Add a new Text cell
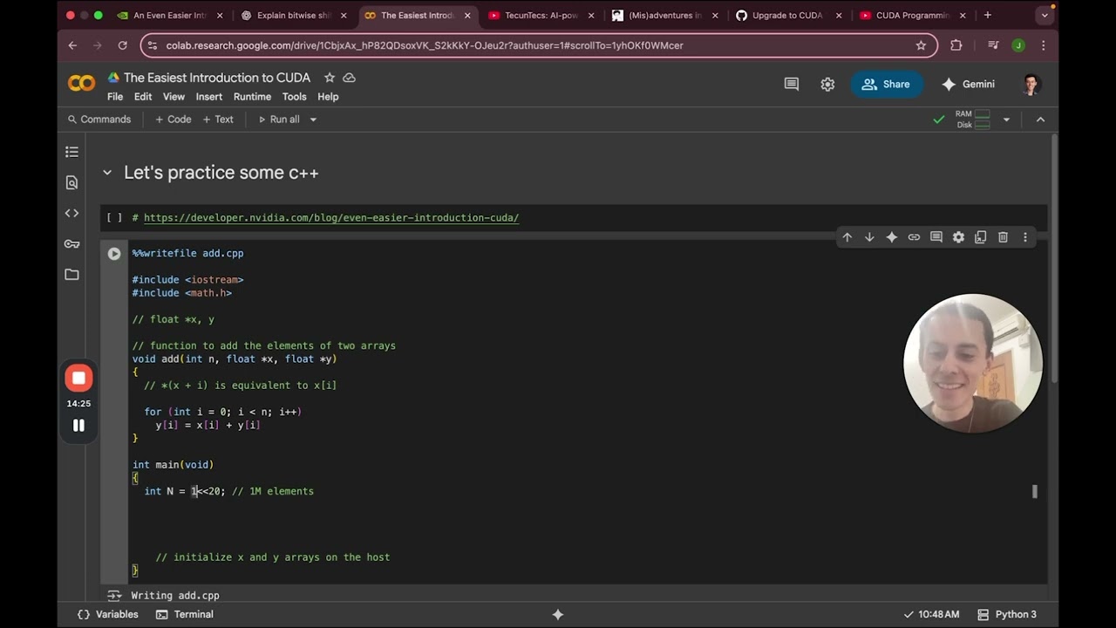1116x628 pixels. (218, 119)
